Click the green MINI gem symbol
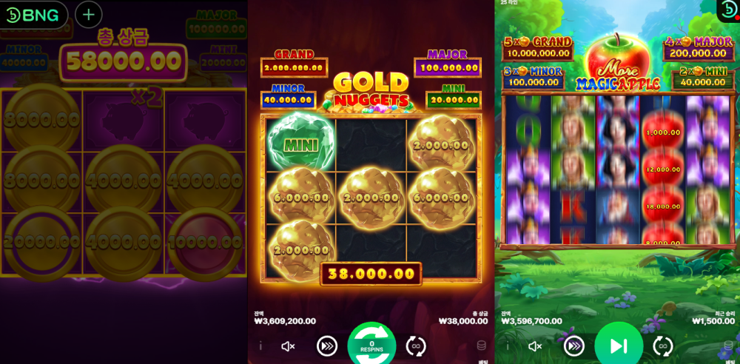The image size is (740, 364). (301, 141)
